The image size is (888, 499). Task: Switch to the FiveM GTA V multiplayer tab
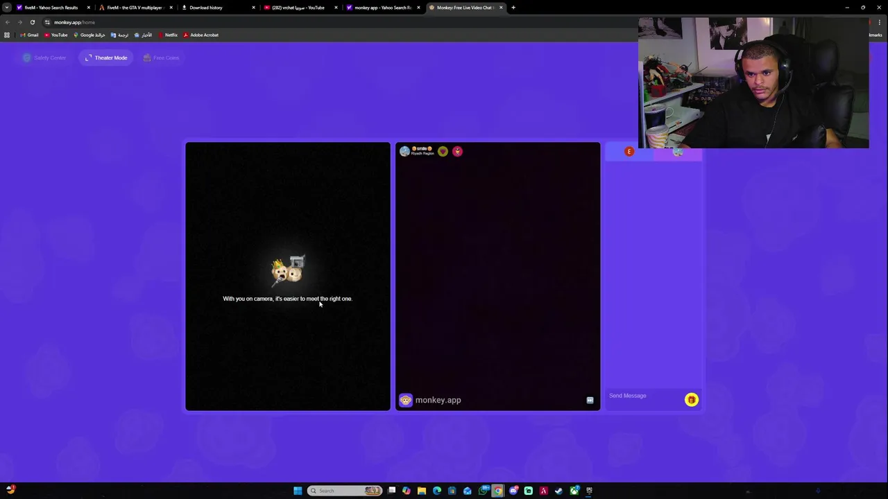pyautogui.click(x=135, y=8)
